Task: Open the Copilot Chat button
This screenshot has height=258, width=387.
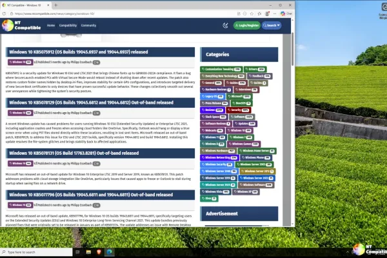Action: tap(286, 14)
